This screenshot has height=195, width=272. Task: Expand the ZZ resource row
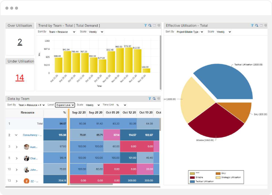point(17,181)
